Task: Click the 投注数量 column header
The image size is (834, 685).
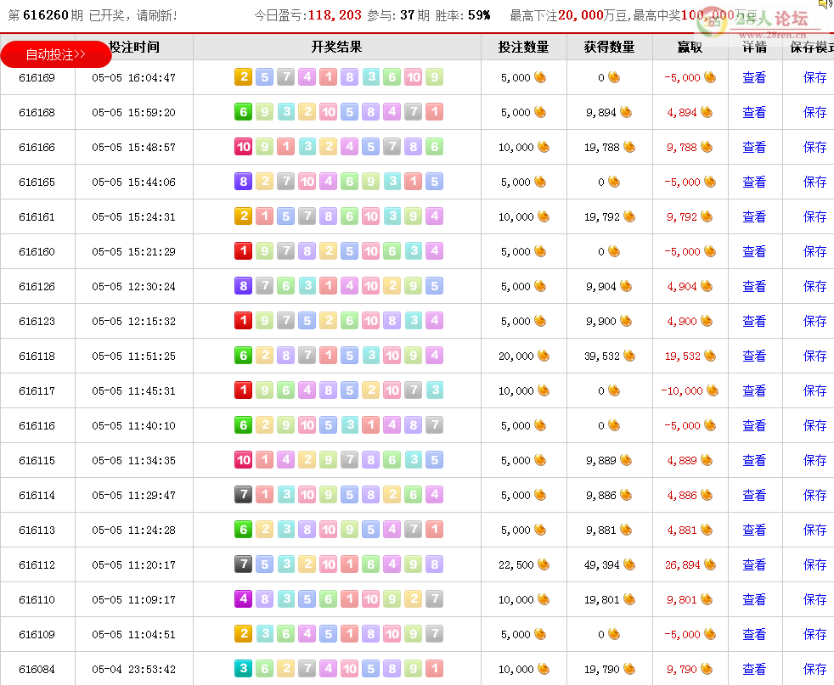Action: [524, 48]
